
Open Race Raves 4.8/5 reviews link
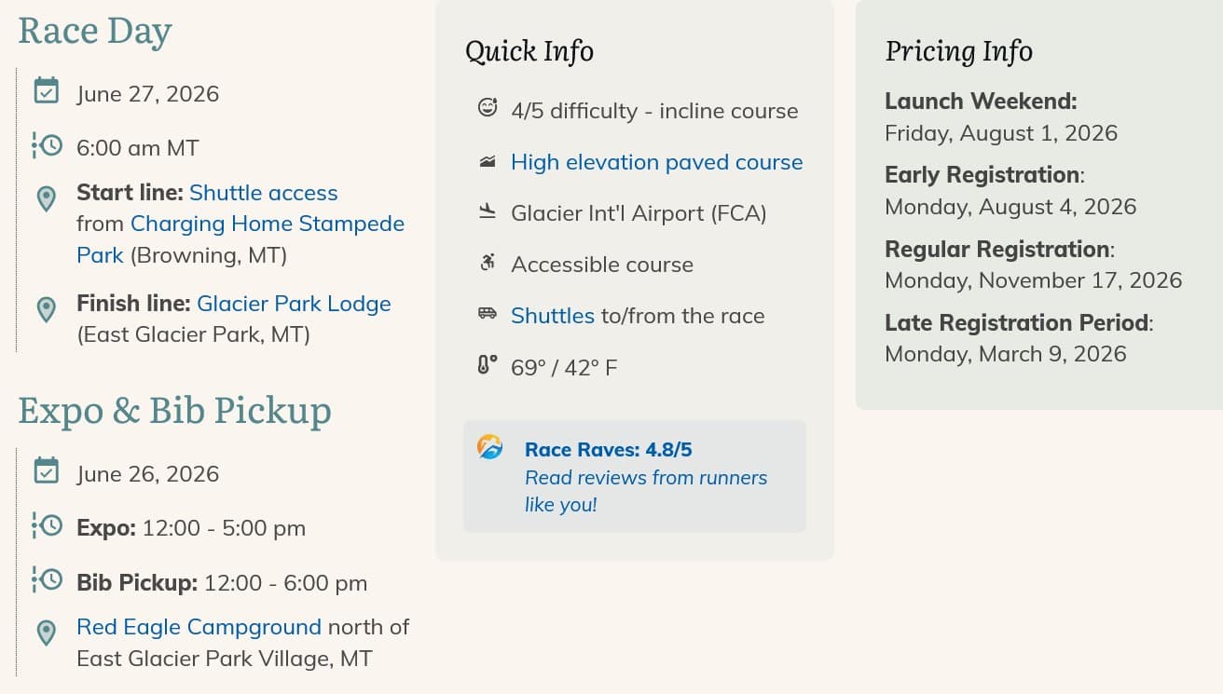(608, 450)
